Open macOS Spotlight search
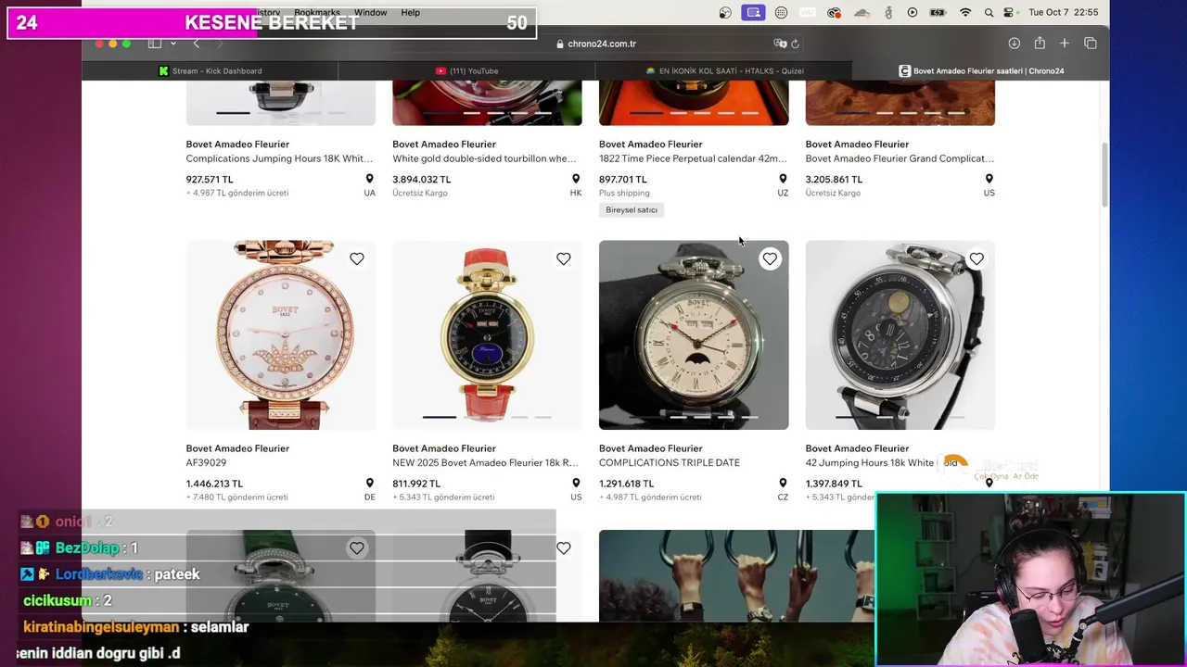The height and width of the screenshot is (667, 1187). coord(989,13)
